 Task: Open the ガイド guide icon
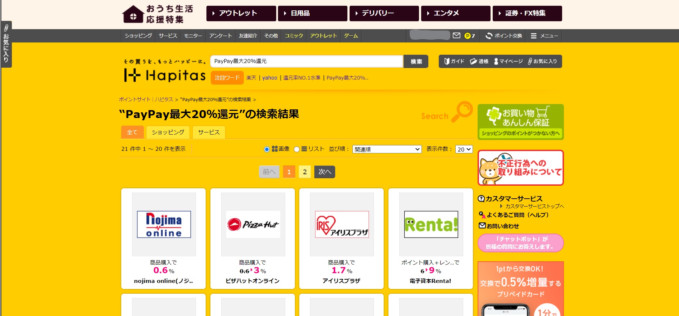pos(454,61)
